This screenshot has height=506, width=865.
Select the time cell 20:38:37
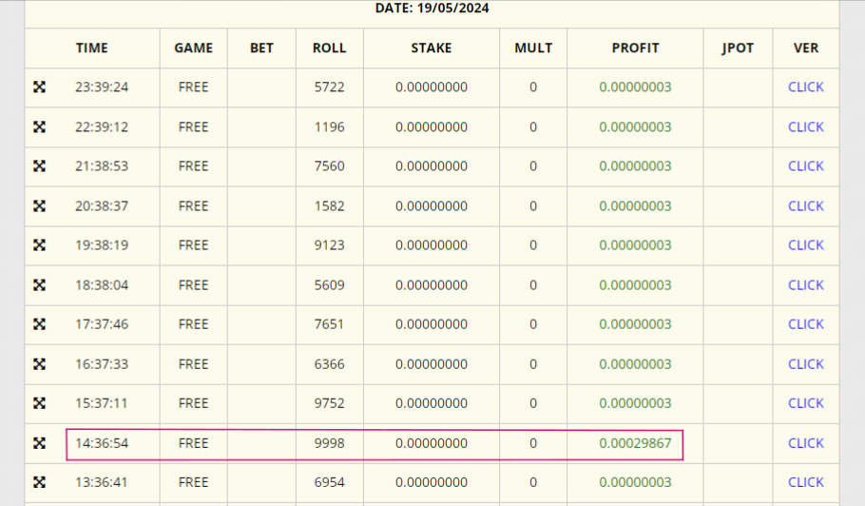coord(102,205)
